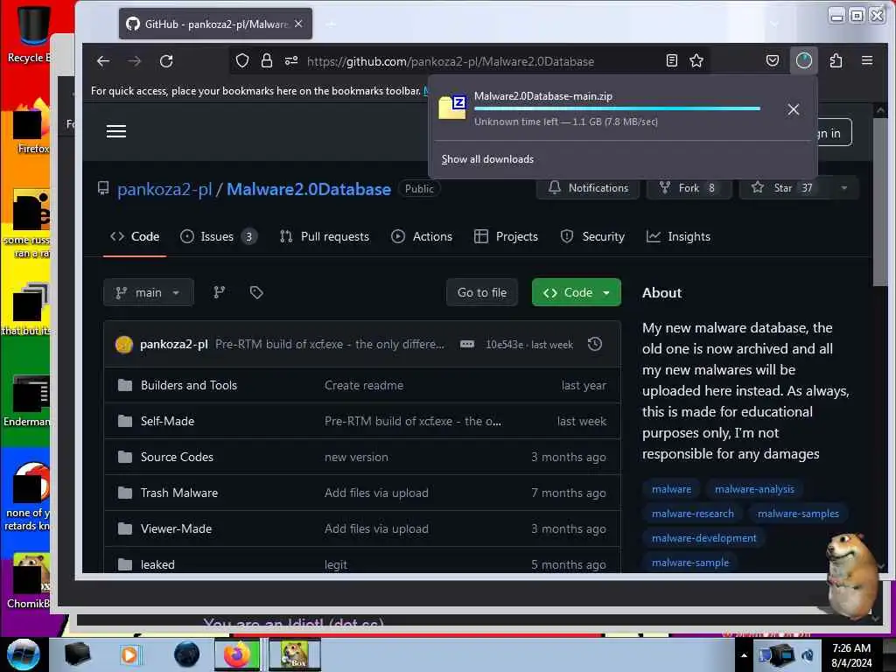Open the Projects tab
Screen dimensions: 896x672
coord(507,236)
